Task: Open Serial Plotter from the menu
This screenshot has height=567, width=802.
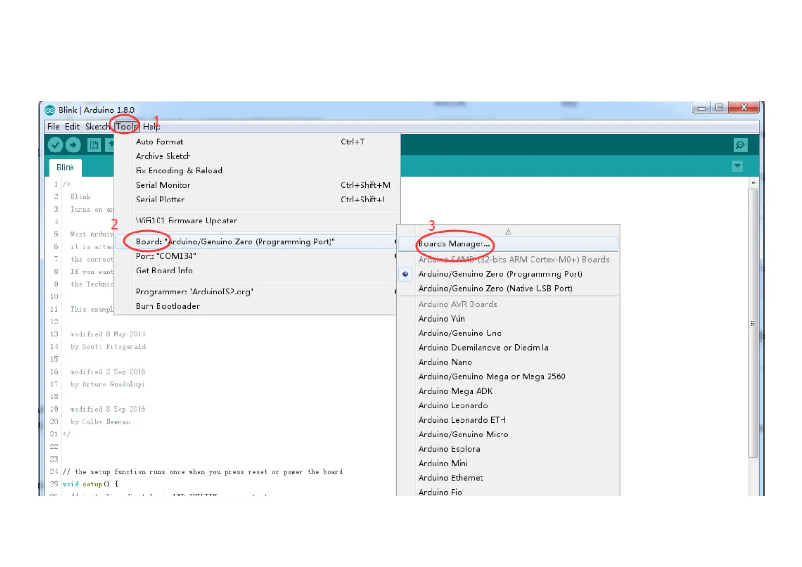Action: click(x=257, y=199)
